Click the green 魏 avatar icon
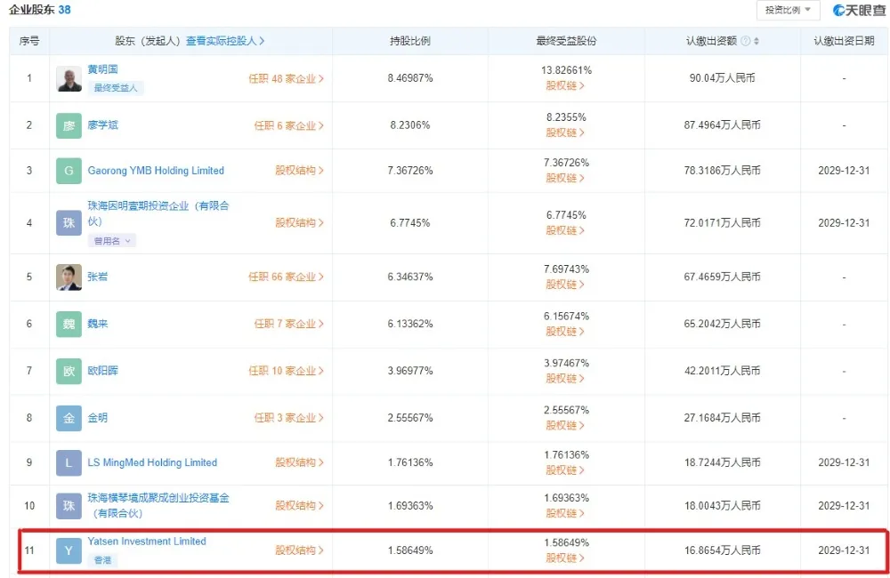Screen dimensions: 890x578 tap(69, 324)
